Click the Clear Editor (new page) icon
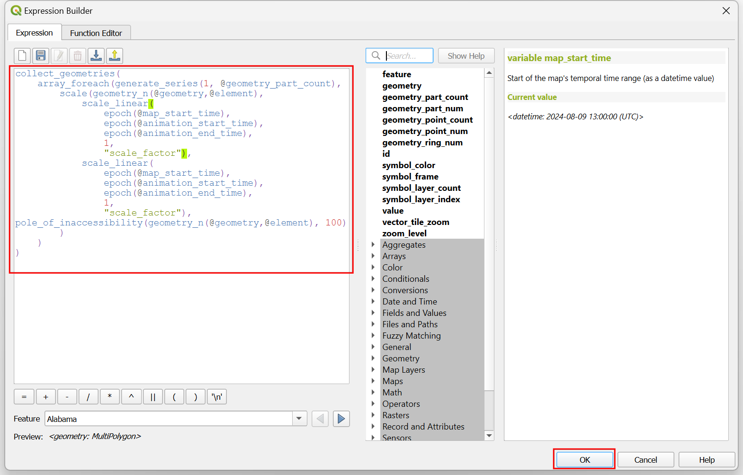 [22, 56]
